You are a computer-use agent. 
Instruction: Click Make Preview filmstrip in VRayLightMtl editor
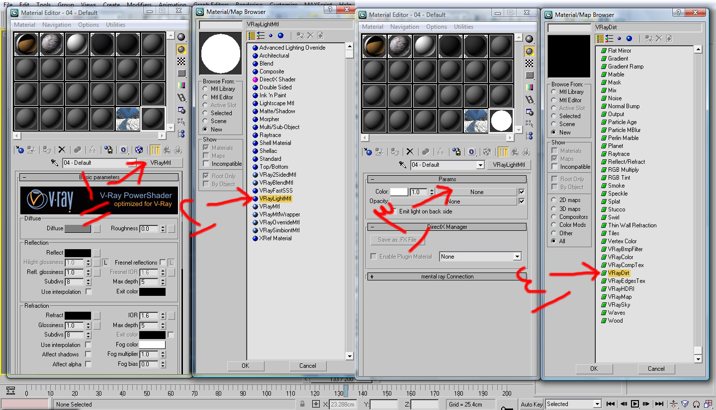coord(530,99)
